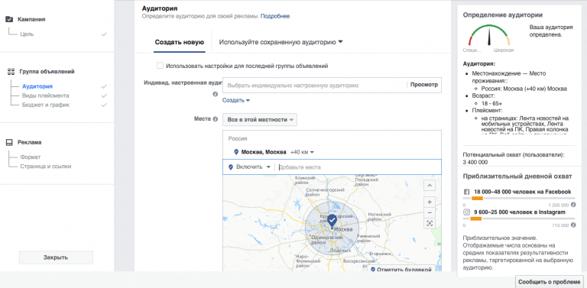
Task: Click info icon beside Facebook reach 1 200 000
Action: click(x=573, y=205)
